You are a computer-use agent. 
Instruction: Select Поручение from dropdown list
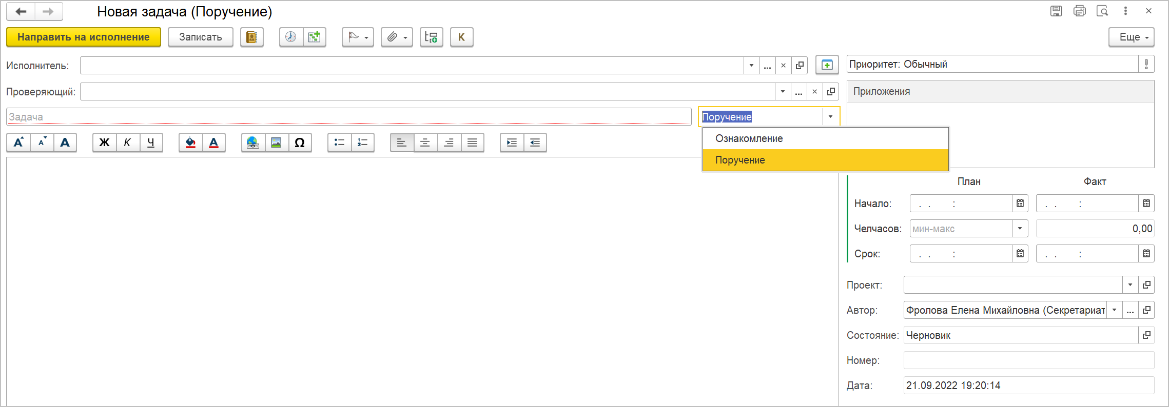point(826,160)
